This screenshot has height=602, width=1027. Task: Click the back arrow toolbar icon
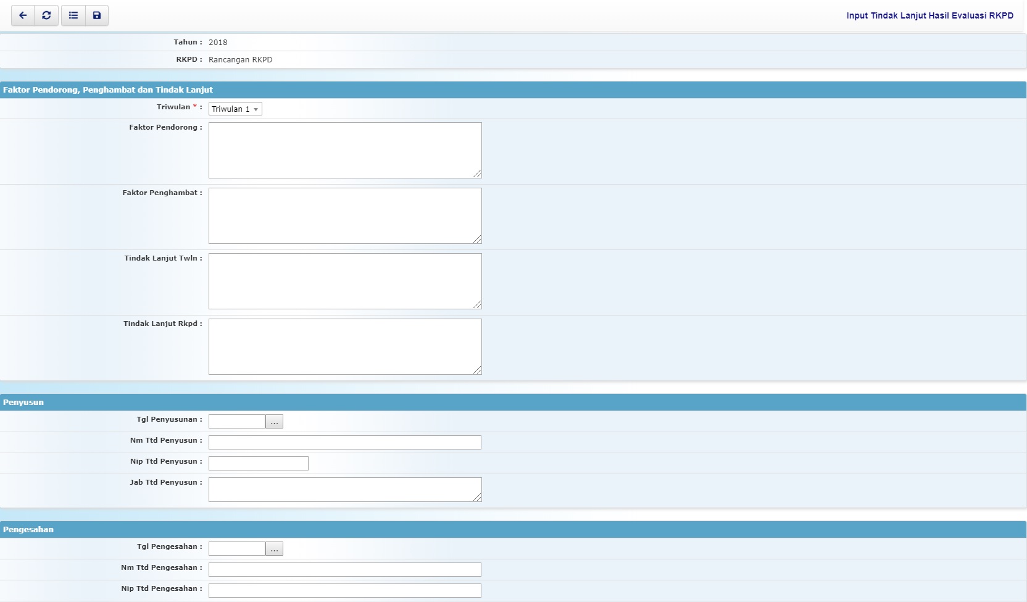(x=23, y=15)
